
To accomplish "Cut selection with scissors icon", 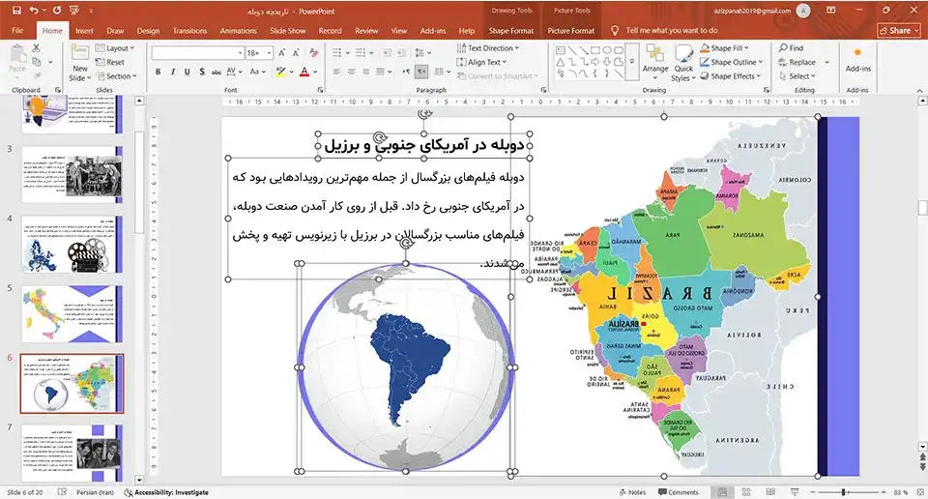I will click(36, 48).
